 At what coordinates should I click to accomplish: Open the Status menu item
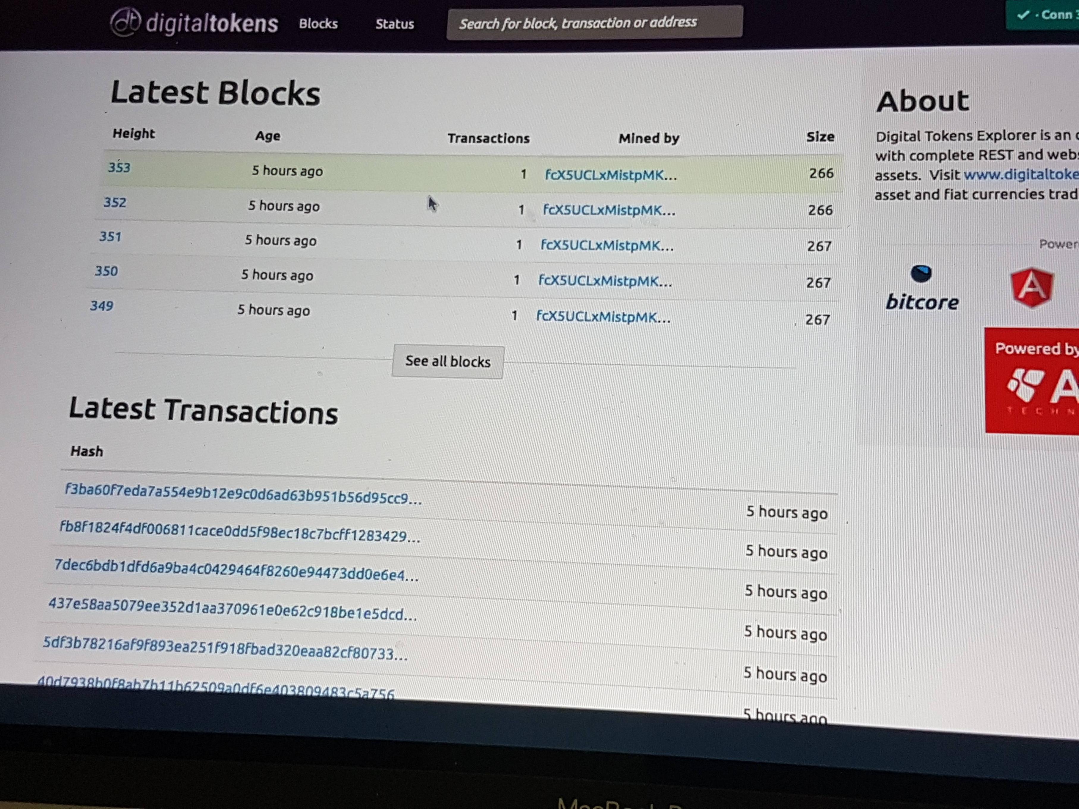point(395,24)
